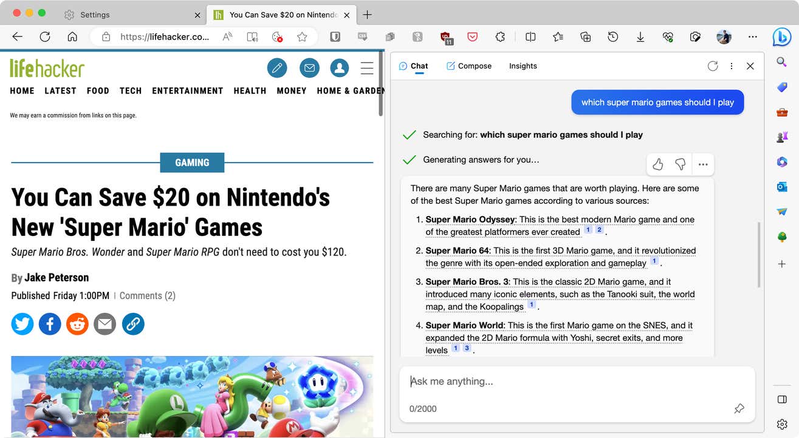Open the Tools briefcase icon in sidebar
Viewport: 799px width, 438px height.
coord(782,112)
